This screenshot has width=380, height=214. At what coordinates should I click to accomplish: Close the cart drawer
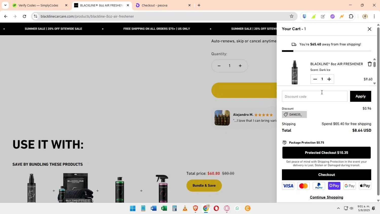point(369,29)
